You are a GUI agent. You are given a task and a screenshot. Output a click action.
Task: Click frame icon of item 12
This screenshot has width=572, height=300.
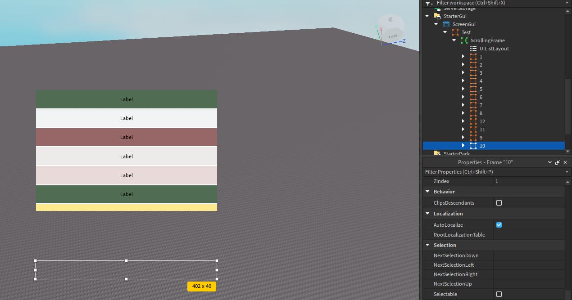[473, 121]
